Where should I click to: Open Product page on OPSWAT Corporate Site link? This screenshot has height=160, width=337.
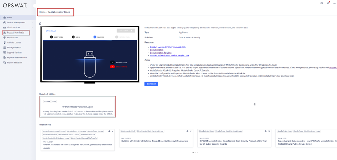click(168, 47)
